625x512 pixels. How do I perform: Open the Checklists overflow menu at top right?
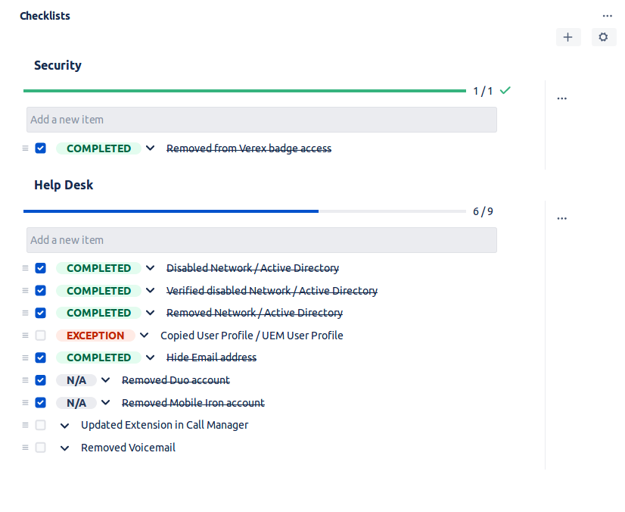tap(608, 15)
